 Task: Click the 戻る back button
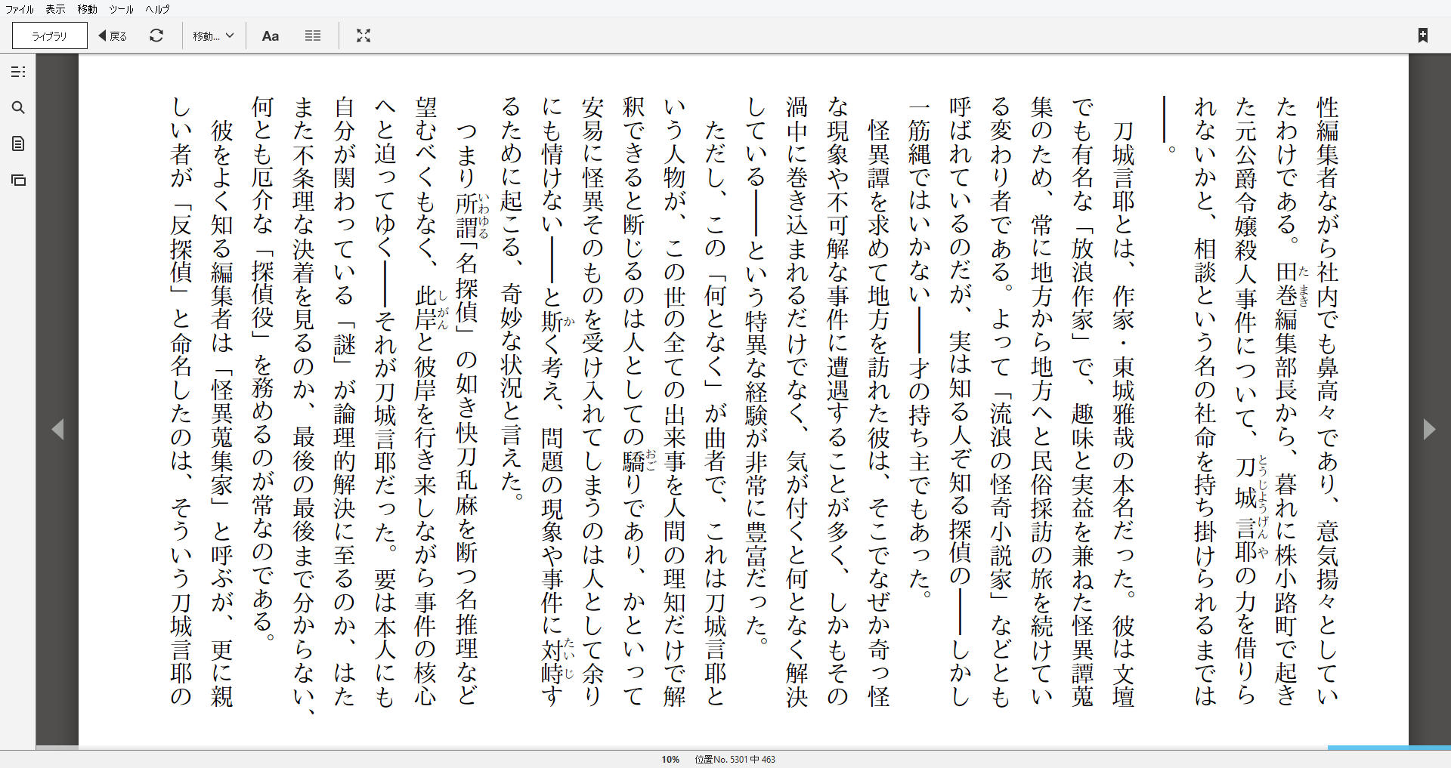(x=113, y=35)
